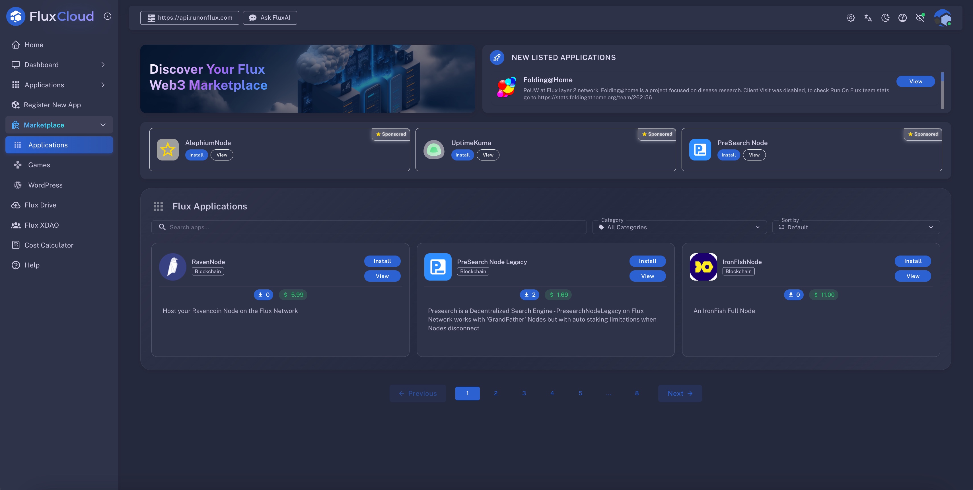
Task: Toggle the crossed-out eye visibility icon
Action: pyautogui.click(x=920, y=18)
